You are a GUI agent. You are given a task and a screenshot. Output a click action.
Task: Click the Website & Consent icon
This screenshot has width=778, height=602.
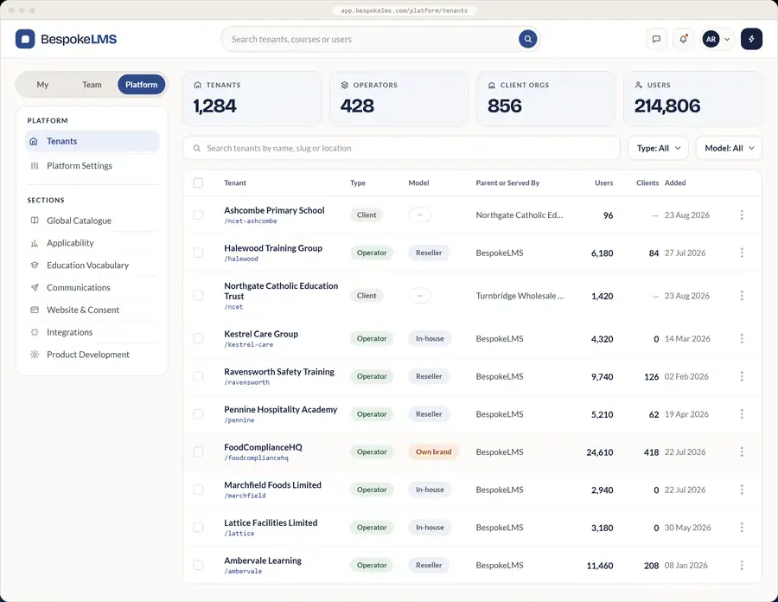[x=35, y=310]
